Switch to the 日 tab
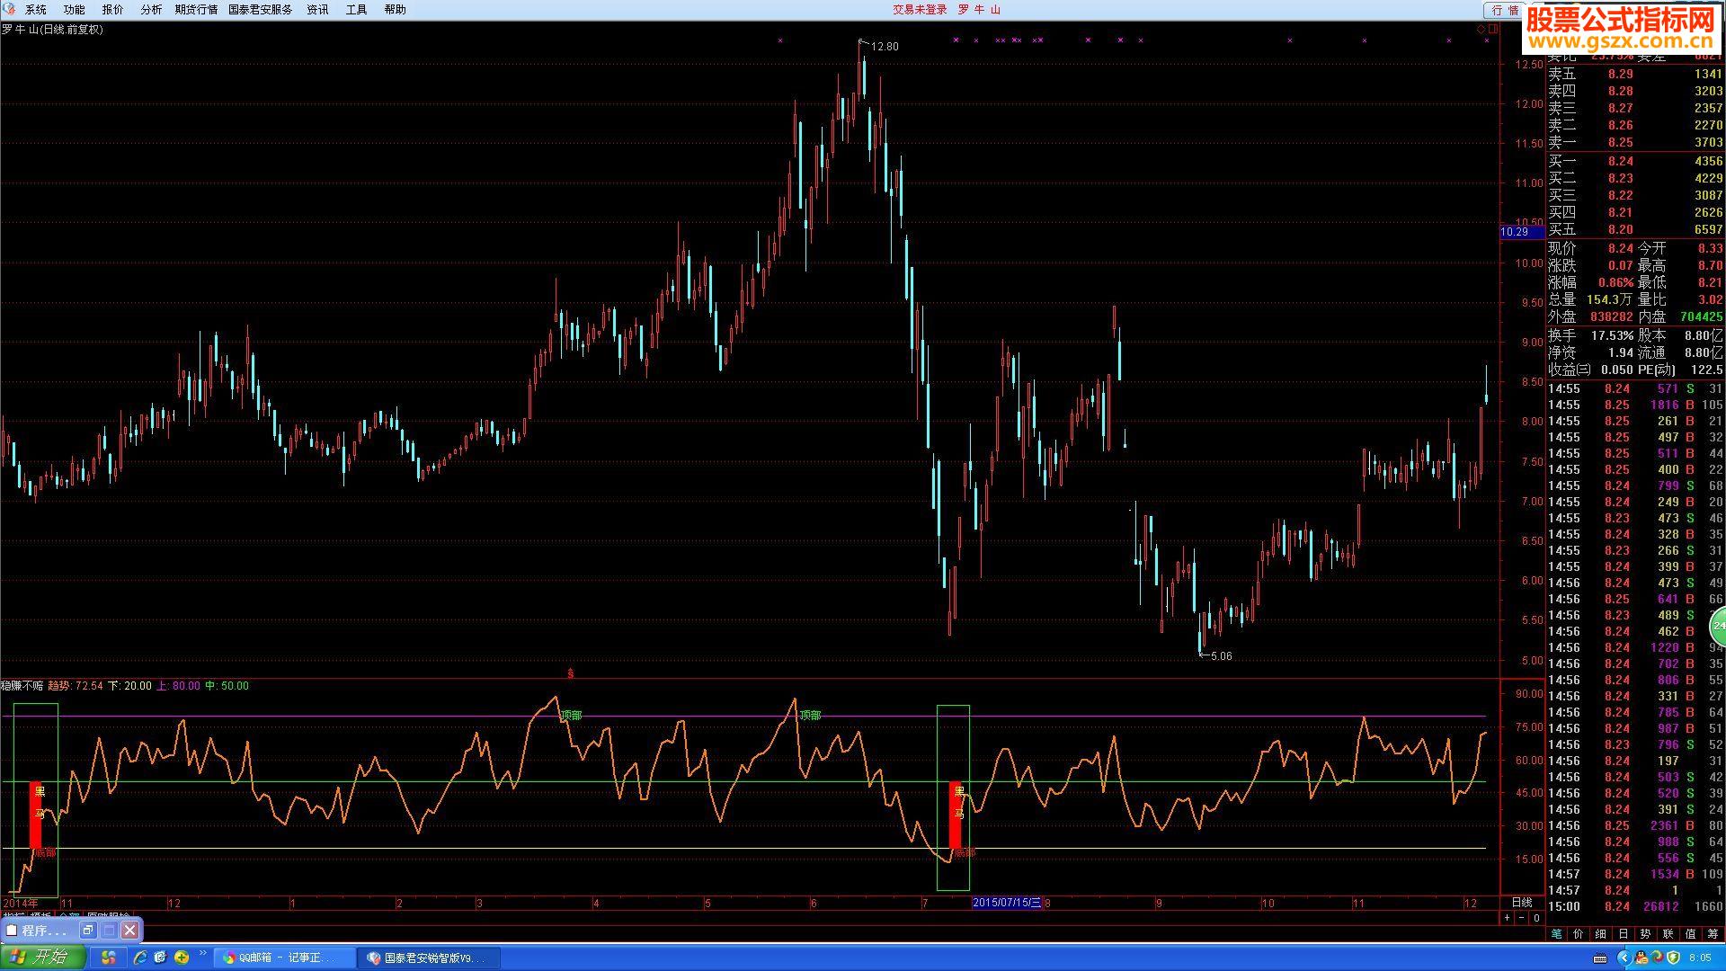 (x=1624, y=934)
